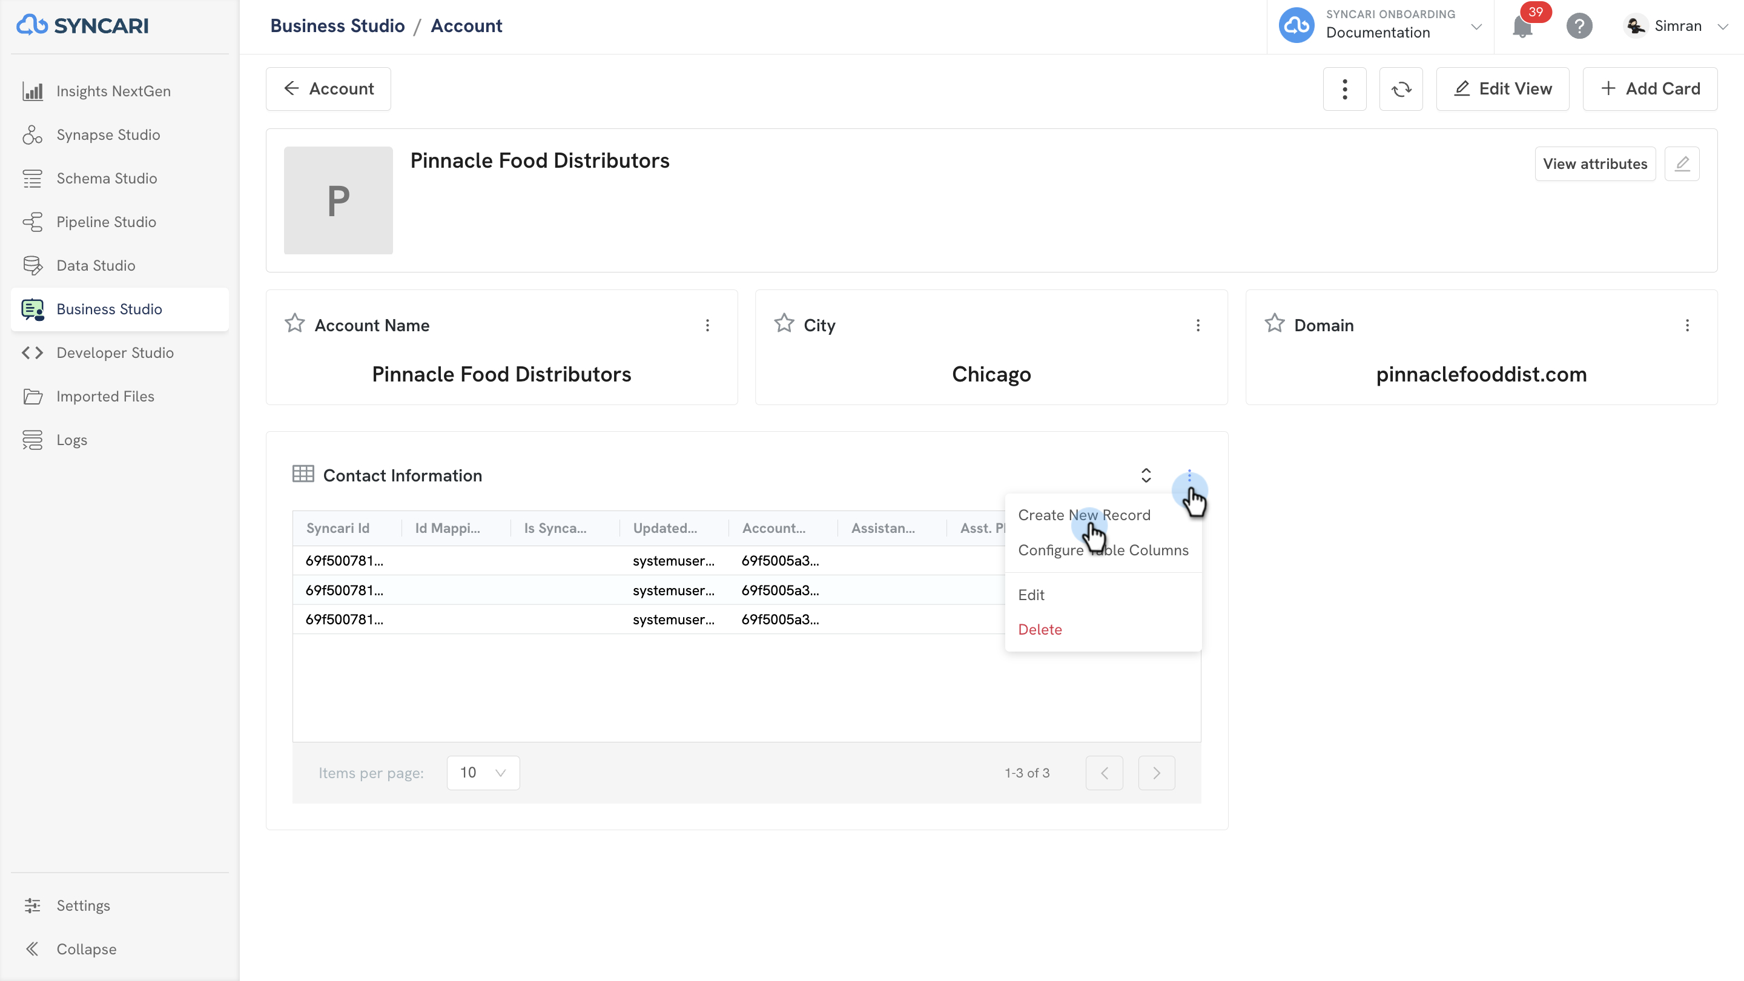
Task: Select Configure Table Columns
Action: click(x=1103, y=550)
